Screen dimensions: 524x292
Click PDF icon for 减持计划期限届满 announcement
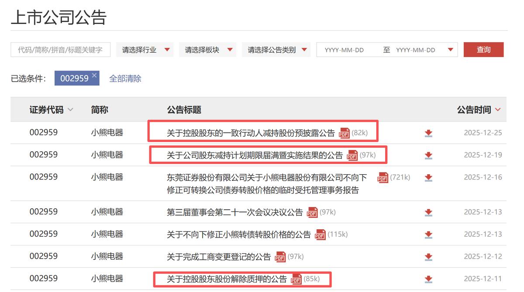(352, 156)
